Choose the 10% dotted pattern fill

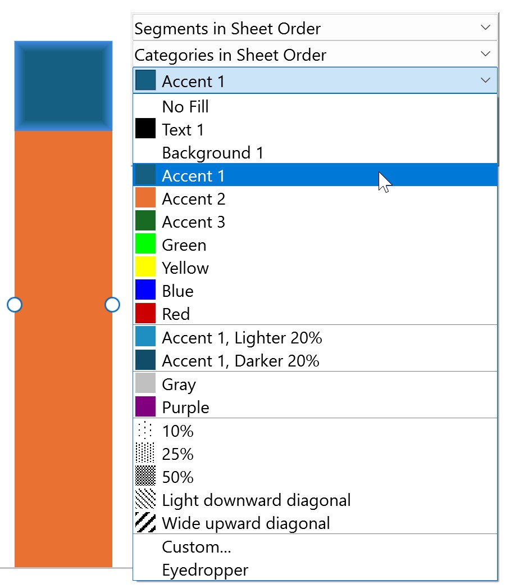[177, 431]
